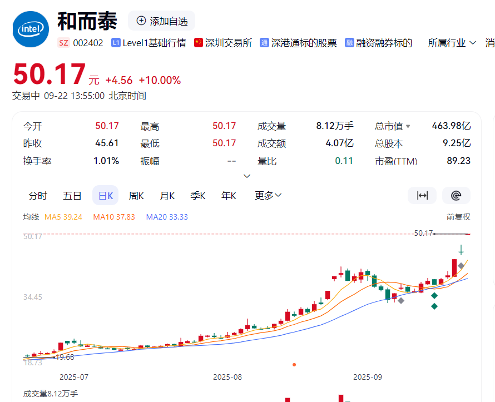The height and width of the screenshot is (402, 495).
Task: Click the L1 Level1基础行情 badge icon
Action: 116,43
